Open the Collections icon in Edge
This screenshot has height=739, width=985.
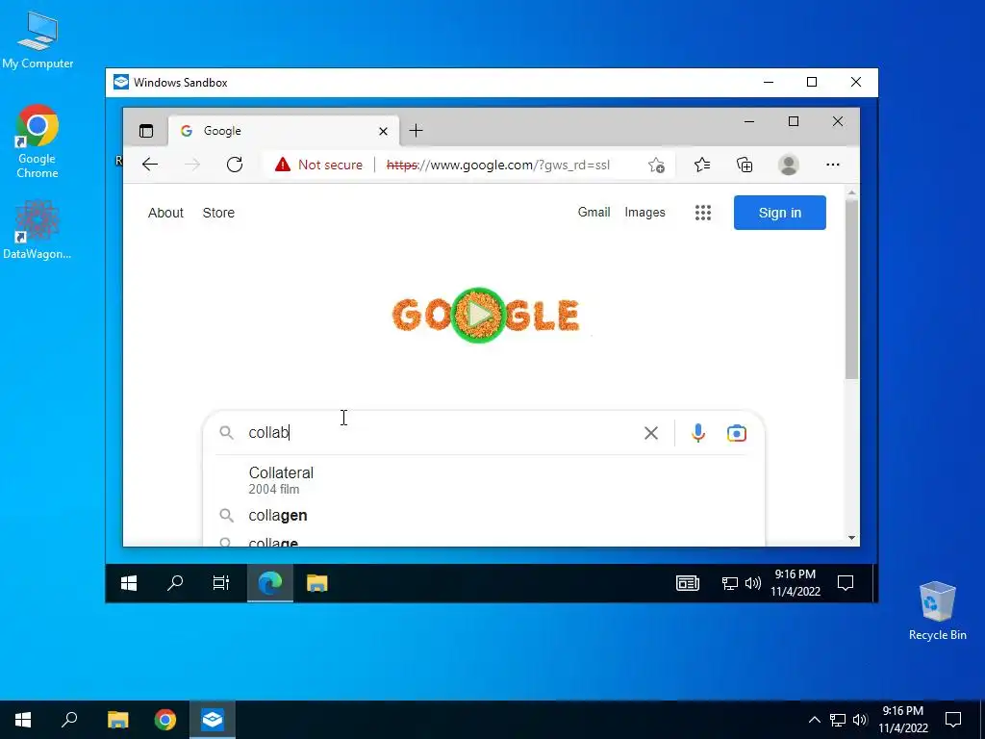(745, 165)
